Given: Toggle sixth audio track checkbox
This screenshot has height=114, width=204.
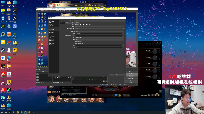Looking at the screenshot, I should (x=89, y=24).
